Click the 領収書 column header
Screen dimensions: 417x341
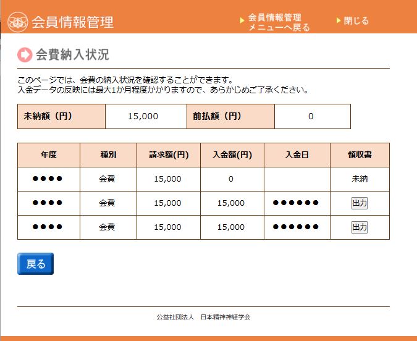coord(360,155)
